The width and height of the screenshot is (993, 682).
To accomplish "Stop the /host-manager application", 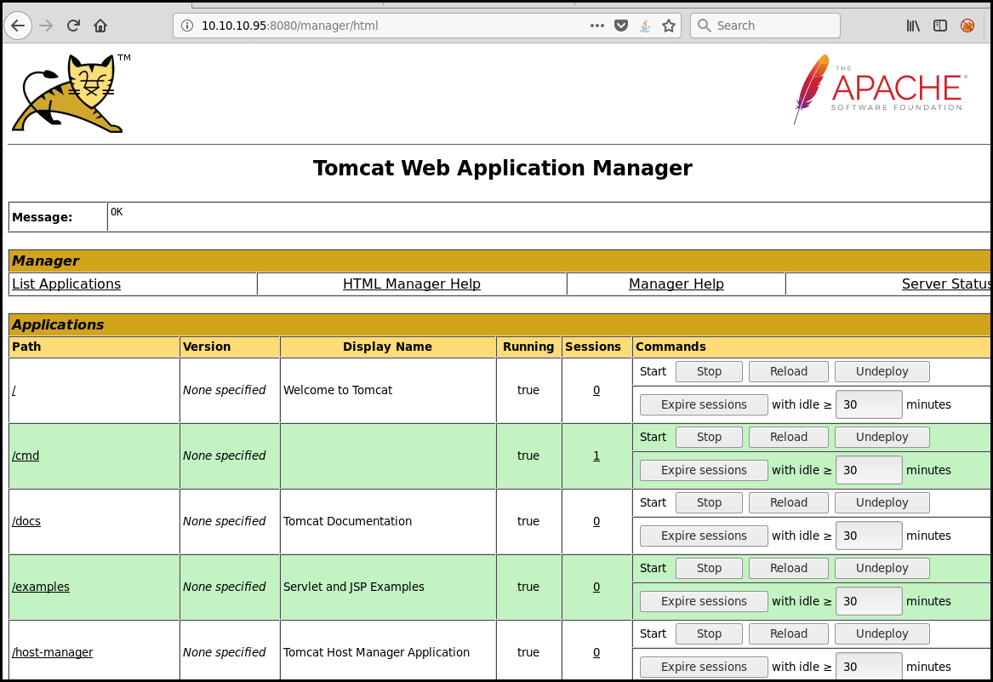I will (710, 633).
